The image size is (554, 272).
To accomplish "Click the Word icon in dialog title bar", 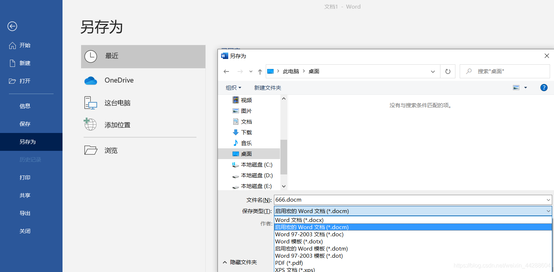I will tap(225, 56).
